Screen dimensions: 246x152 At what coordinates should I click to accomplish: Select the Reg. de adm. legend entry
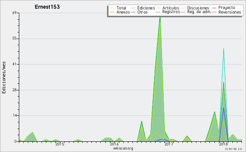196,12
